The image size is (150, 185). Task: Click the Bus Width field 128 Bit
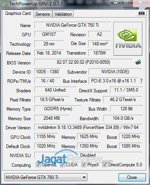tap(126, 109)
